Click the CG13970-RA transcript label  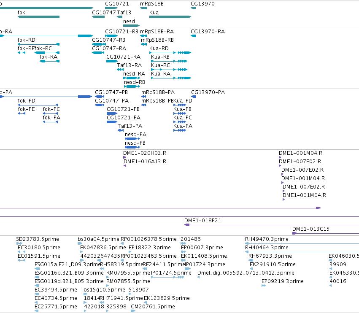[x=208, y=32]
